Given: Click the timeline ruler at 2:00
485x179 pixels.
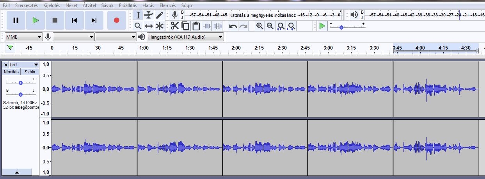Looking at the screenshot, I should [x=236, y=48].
